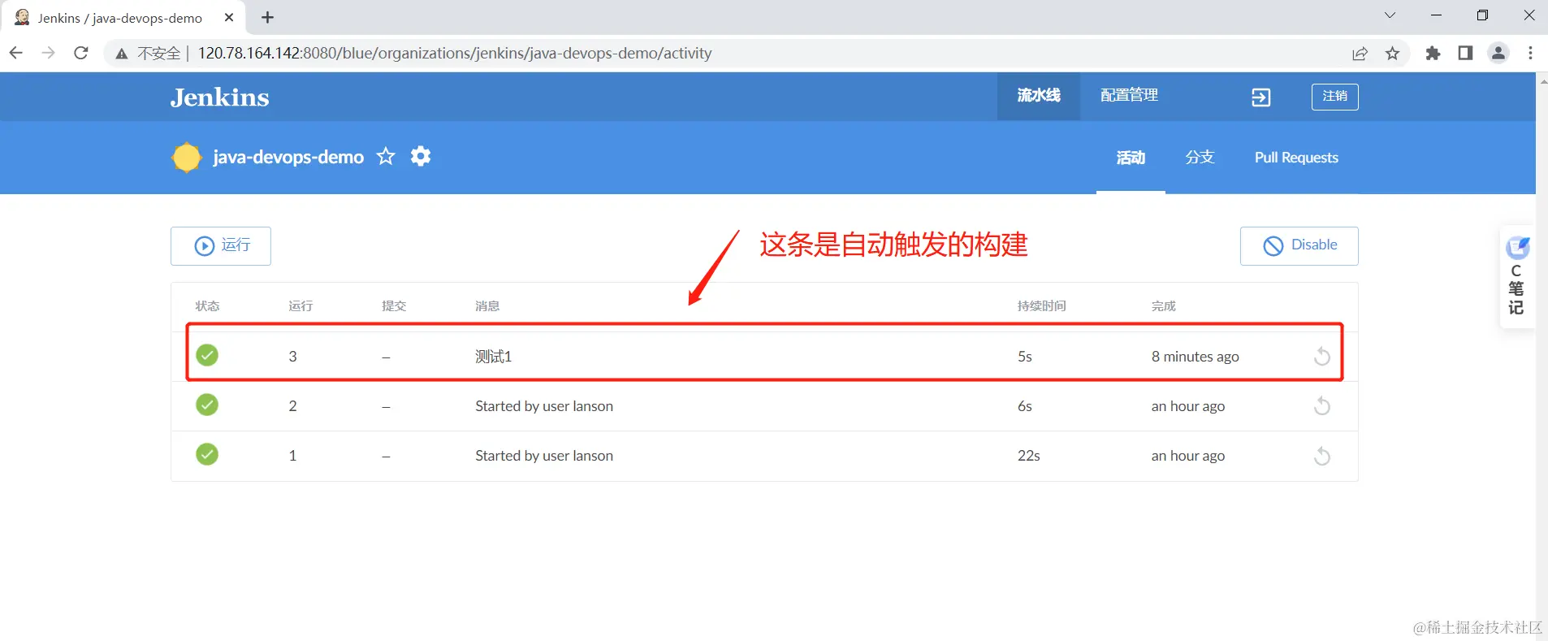1548x641 pixels.
Task: Rerun build 2 using the replay icon
Action: click(x=1322, y=405)
